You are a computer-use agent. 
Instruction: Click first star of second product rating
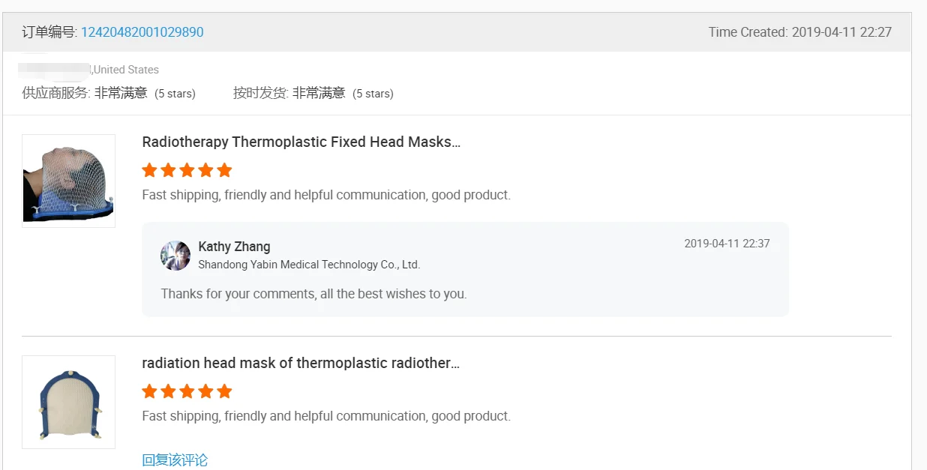[149, 391]
